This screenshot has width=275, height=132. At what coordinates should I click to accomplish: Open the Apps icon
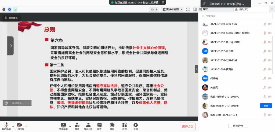point(124,125)
